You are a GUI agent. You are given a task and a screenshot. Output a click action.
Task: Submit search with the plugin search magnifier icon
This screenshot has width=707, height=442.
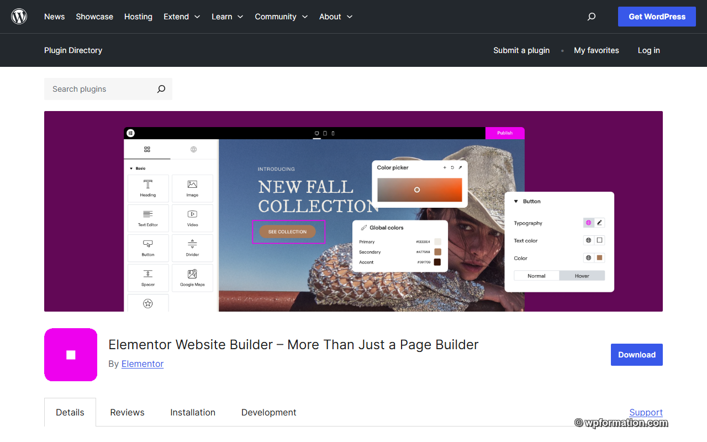pos(161,89)
